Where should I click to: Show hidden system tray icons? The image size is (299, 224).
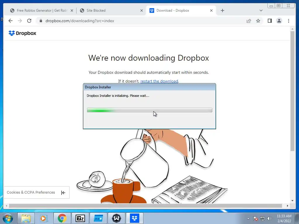tap(248, 218)
